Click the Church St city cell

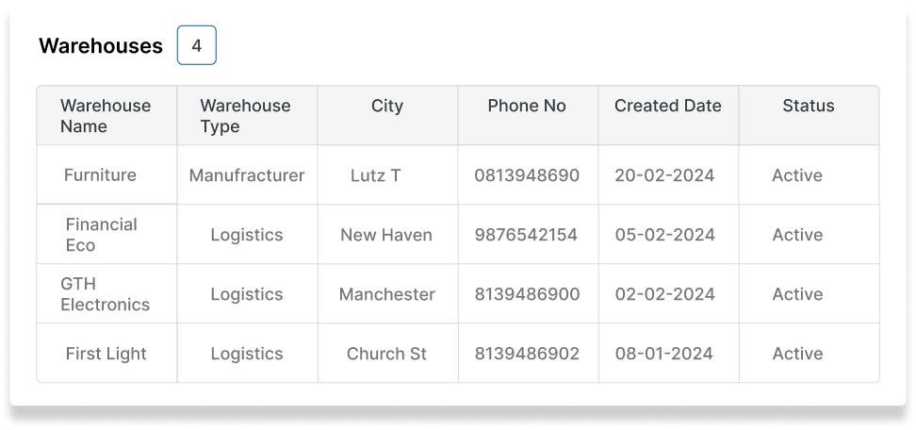386,354
